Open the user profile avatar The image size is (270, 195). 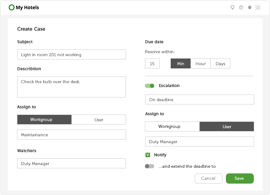pos(258,7)
